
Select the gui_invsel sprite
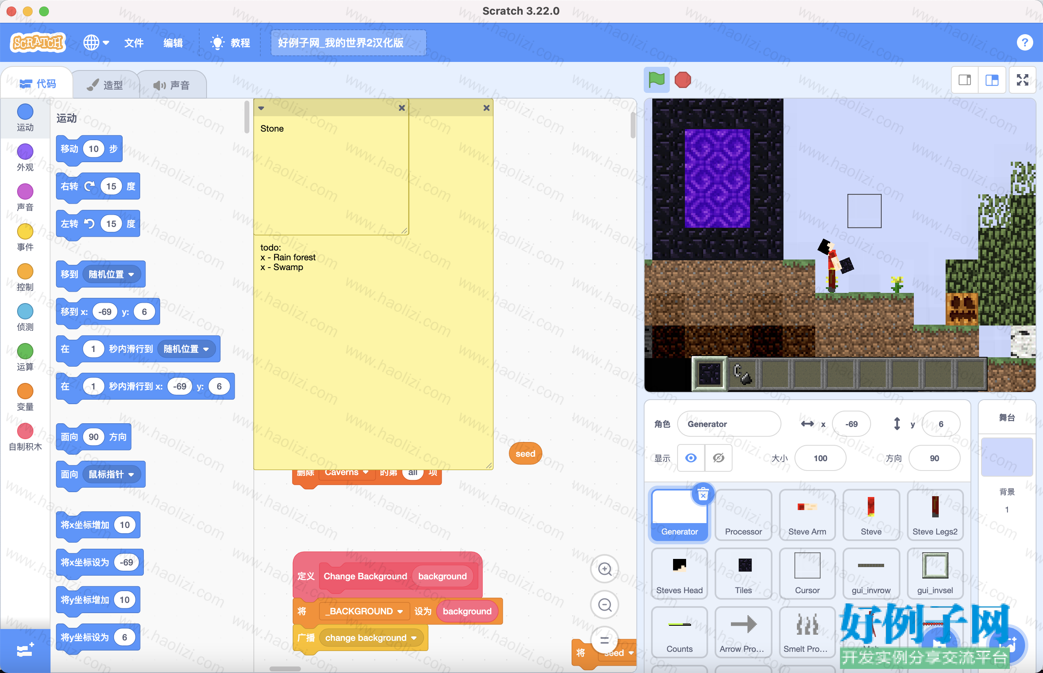click(x=935, y=573)
